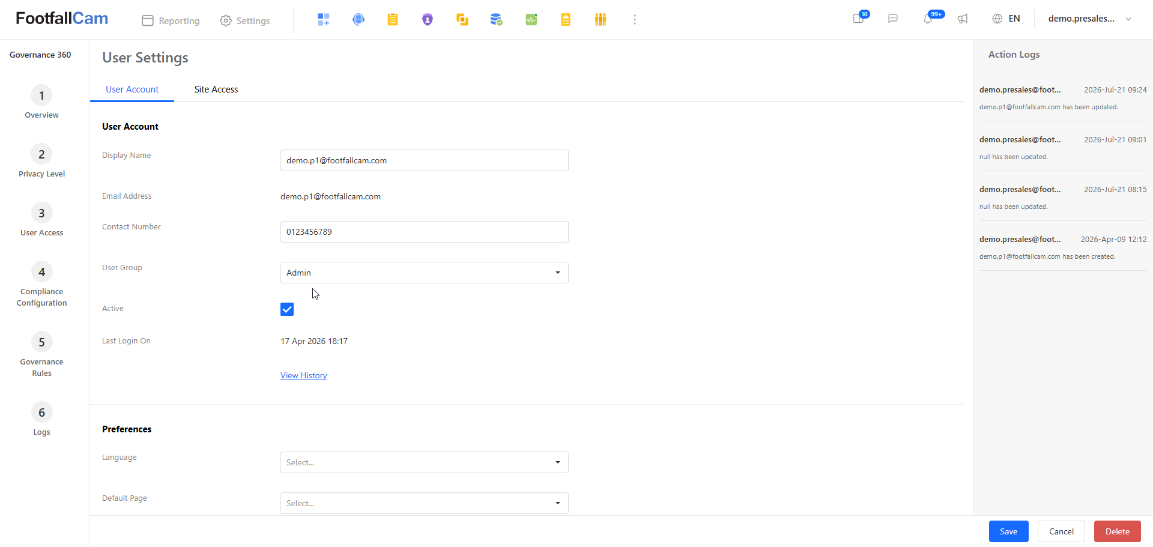Viewport: 1153px width, 547px height.
Task: Open the Language select dropdown
Action: [424, 462]
